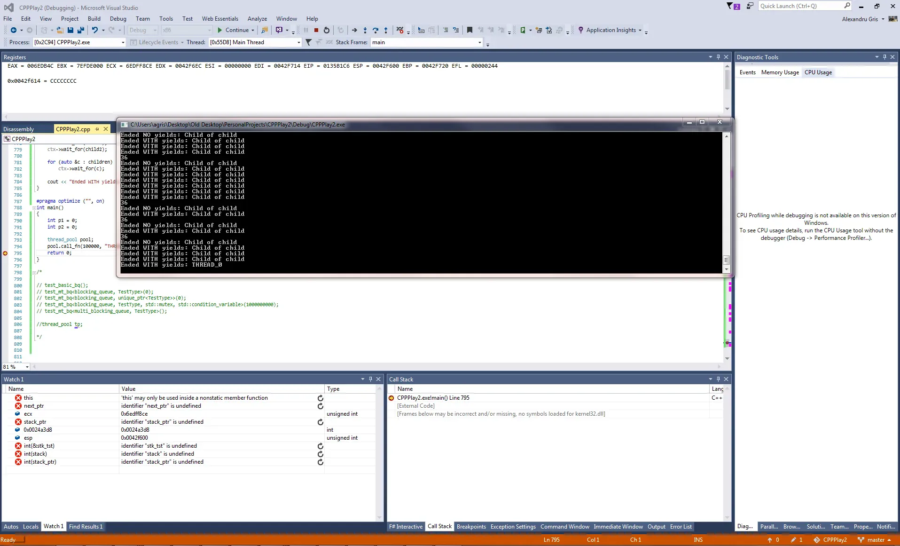Click the Step Over arrow icon
900x546 pixels.
point(376,30)
